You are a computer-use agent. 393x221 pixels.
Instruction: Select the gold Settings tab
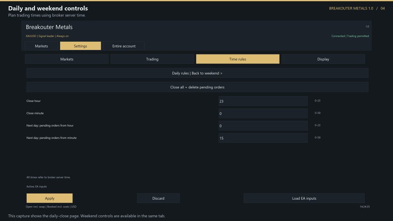point(81,46)
